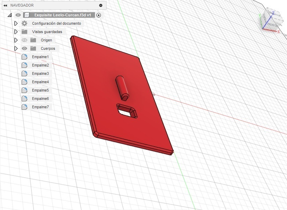
Task: Select the cylindrical pin on the plate
Action: [122, 88]
